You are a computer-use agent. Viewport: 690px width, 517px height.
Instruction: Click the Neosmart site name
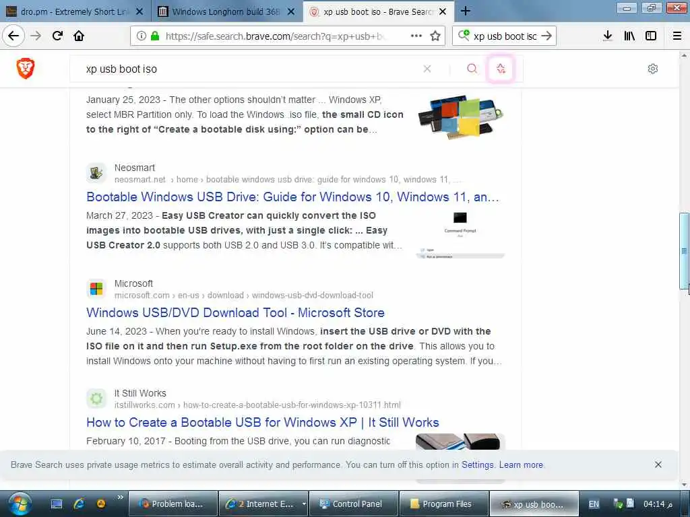click(x=135, y=168)
